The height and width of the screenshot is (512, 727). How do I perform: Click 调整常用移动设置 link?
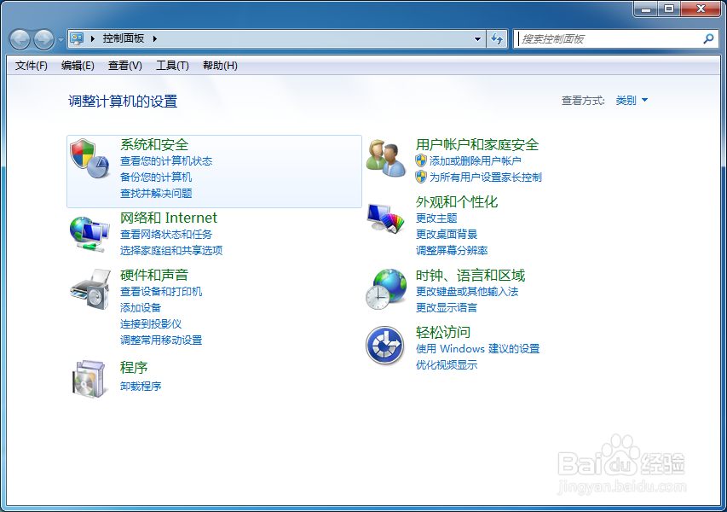point(161,340)
